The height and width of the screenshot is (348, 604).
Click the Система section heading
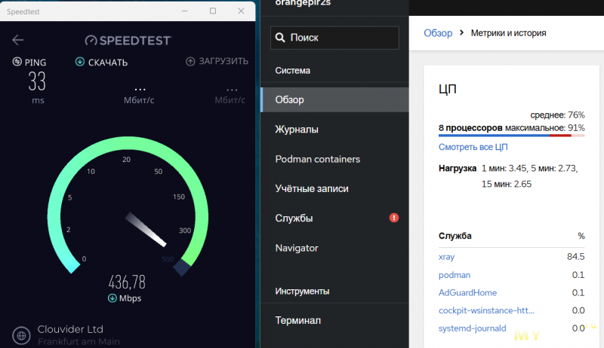(x=292, y=71)
